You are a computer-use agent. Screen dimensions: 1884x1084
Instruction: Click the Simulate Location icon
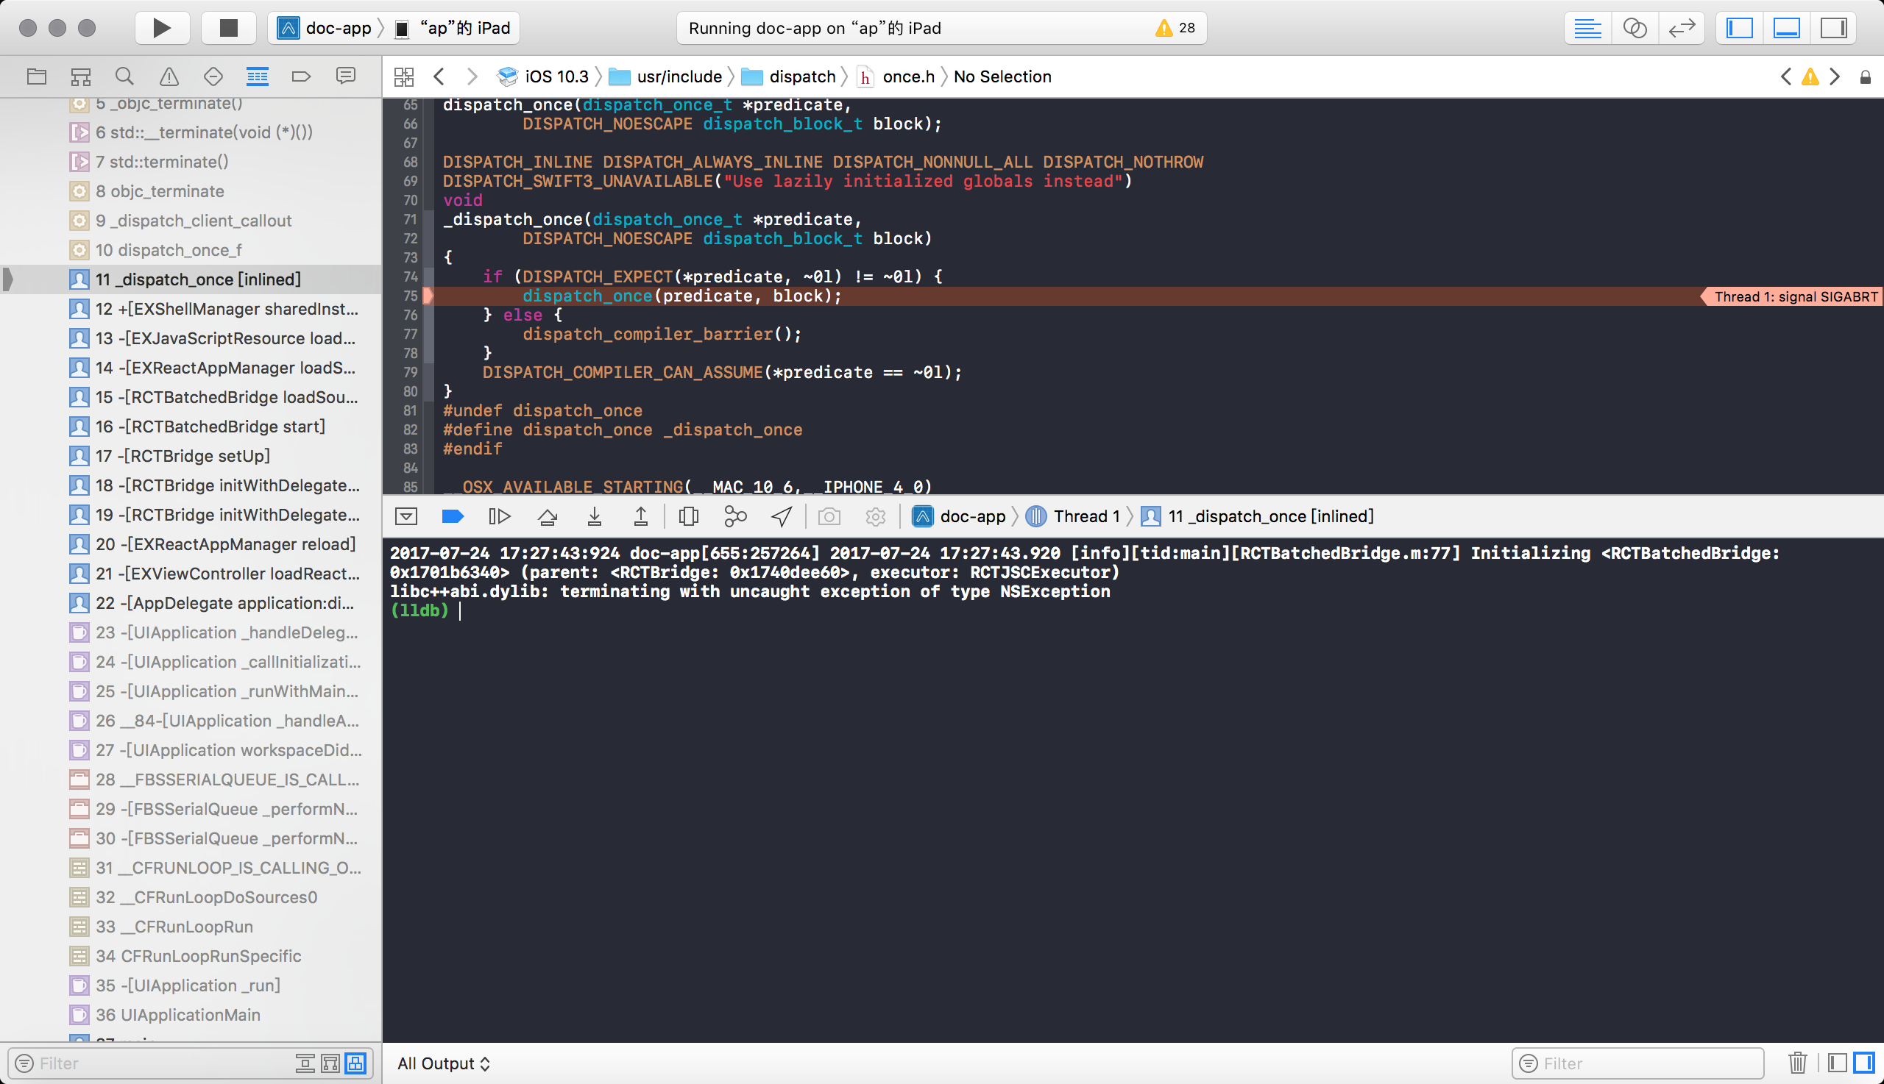tap(781, 516)
